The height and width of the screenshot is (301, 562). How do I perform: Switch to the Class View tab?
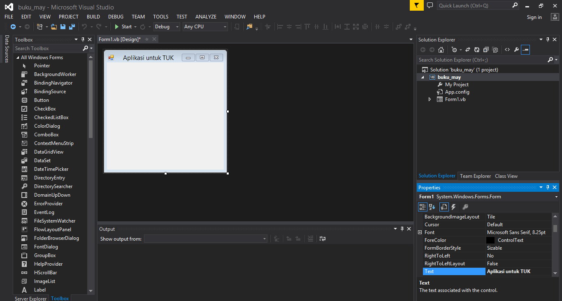(506, 176)
